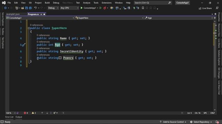Image resolution: width=222 pixels, height=124 pixels.
Task: Click the split editor icon above scrollbar
Action: 215,18
